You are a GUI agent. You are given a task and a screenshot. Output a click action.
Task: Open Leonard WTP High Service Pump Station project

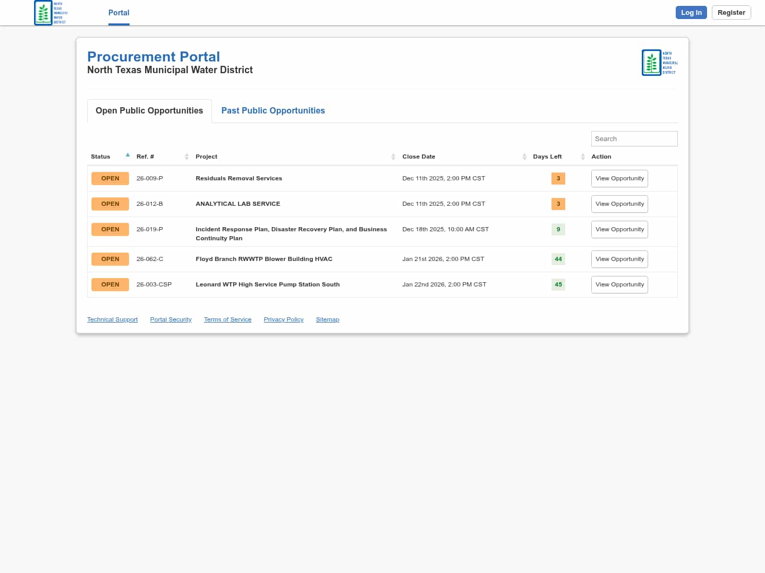tap(267, 284)
